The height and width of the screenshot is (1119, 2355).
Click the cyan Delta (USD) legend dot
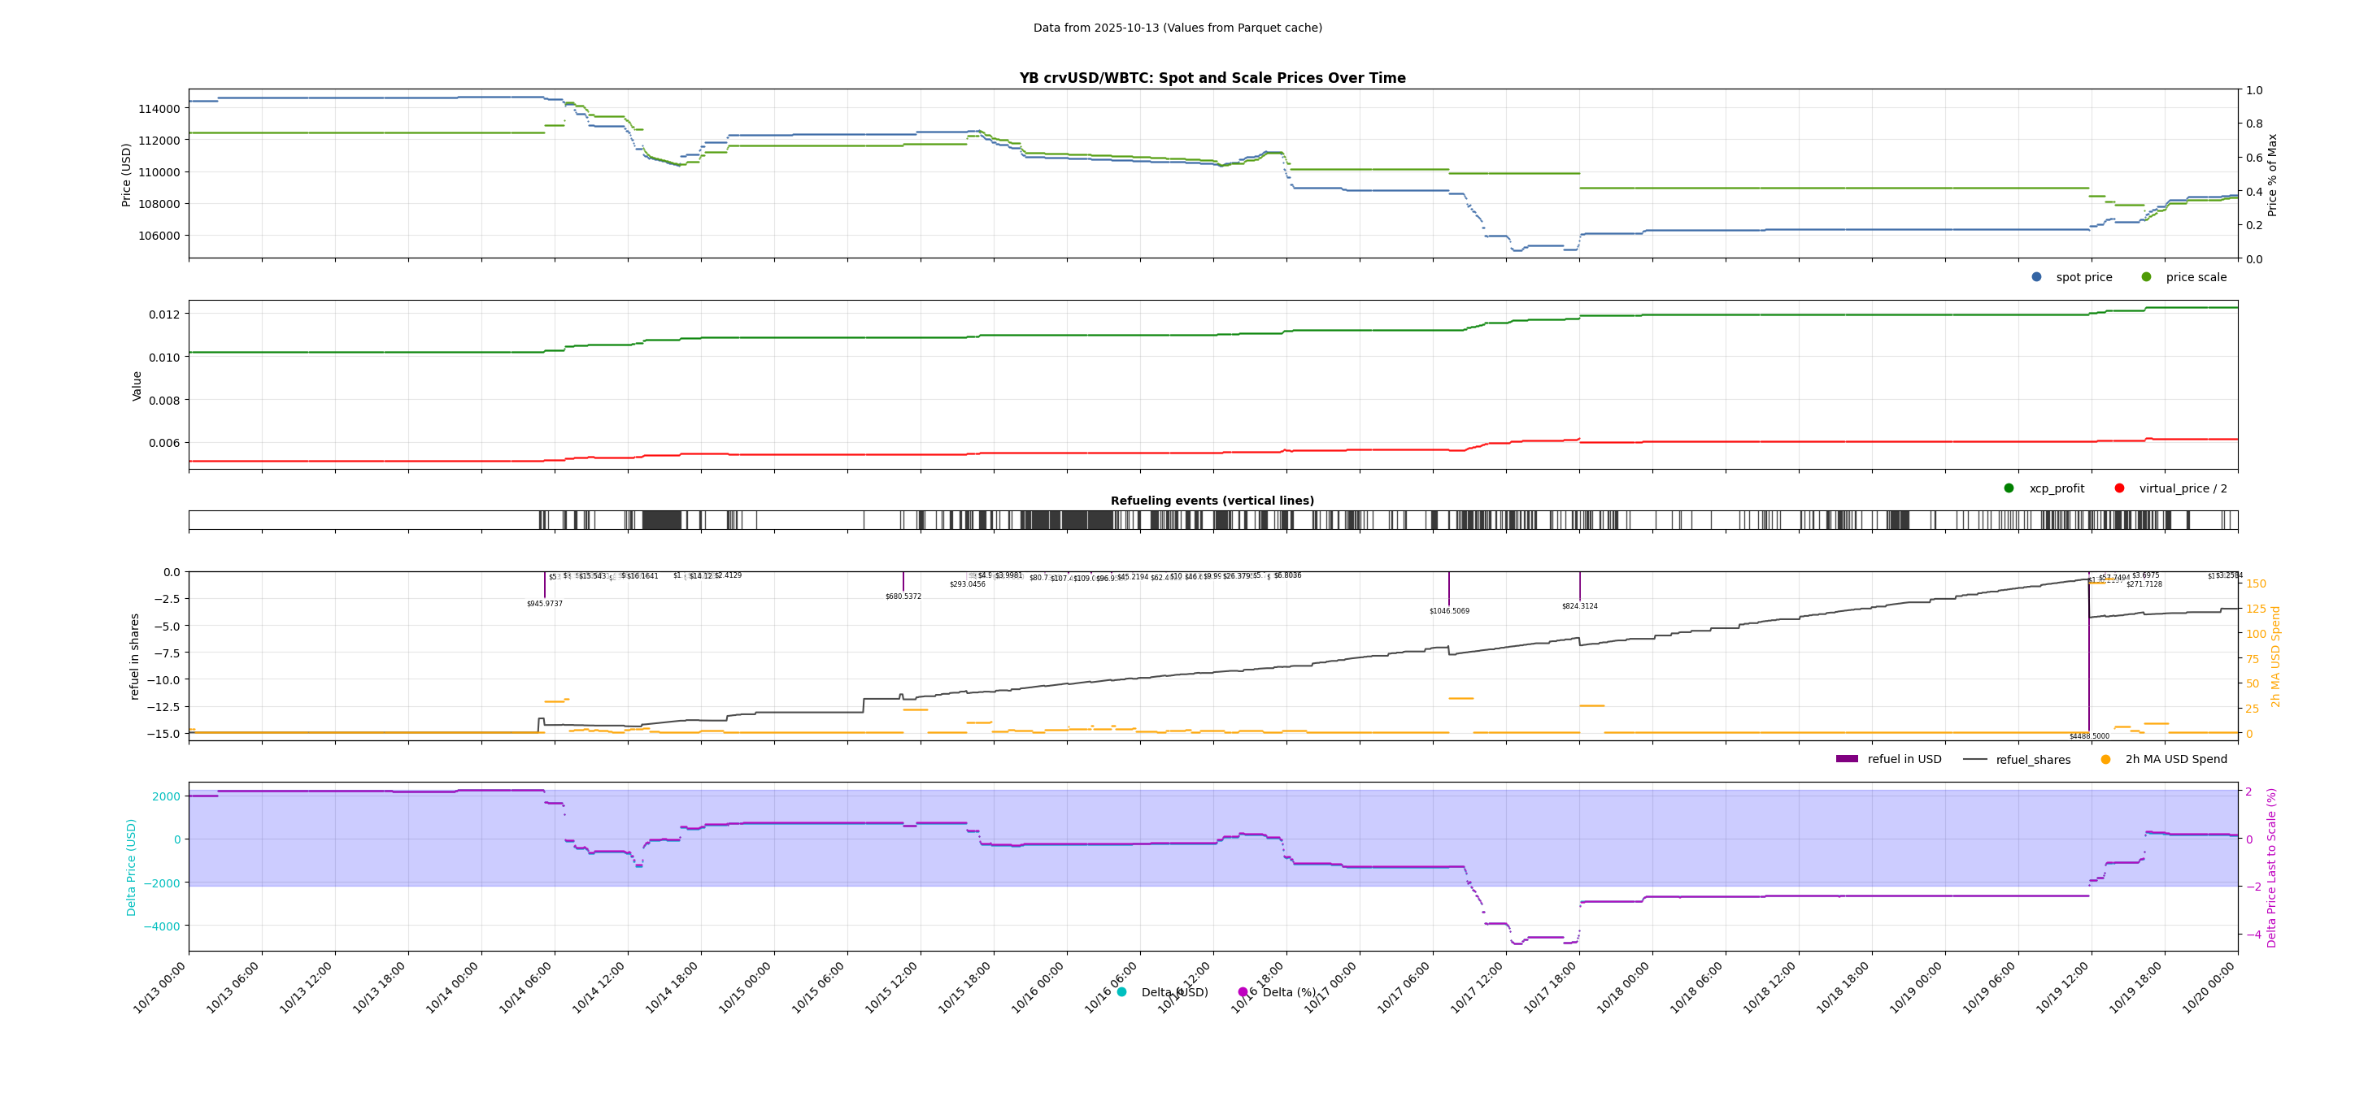tap(1121, 992)
